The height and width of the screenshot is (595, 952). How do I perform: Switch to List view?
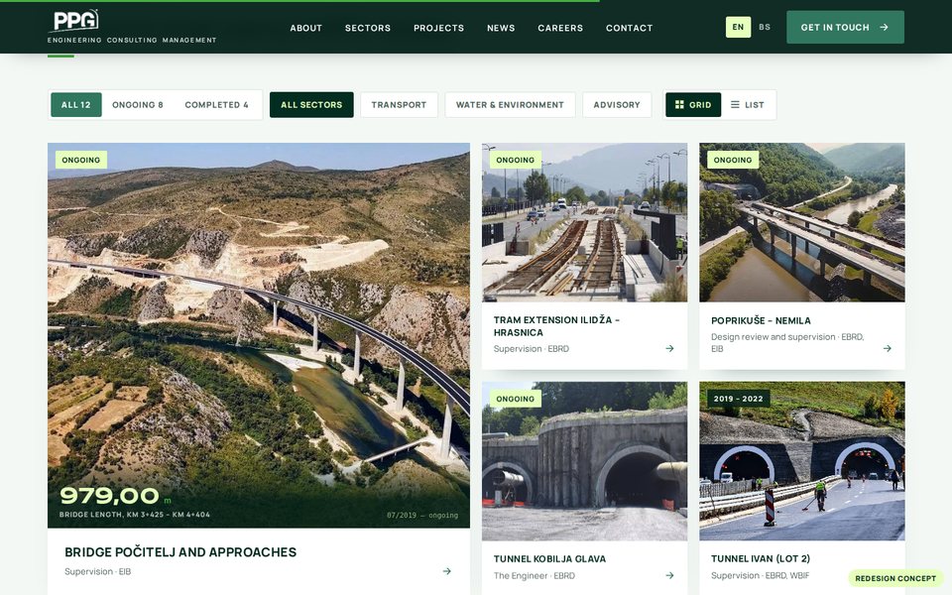coord(748,104)
